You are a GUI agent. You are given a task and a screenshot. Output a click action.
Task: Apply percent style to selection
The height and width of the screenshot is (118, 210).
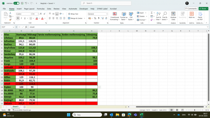tap(95, 18)
